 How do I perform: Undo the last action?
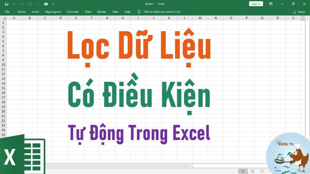click(14, 4)
